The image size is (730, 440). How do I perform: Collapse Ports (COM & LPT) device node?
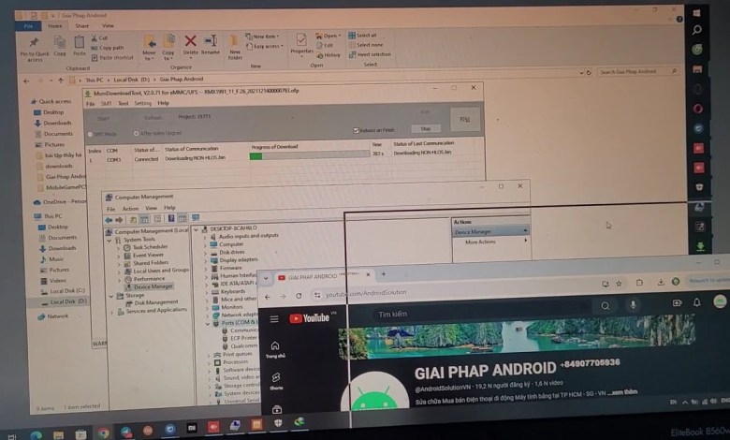[x=208, y=323]
